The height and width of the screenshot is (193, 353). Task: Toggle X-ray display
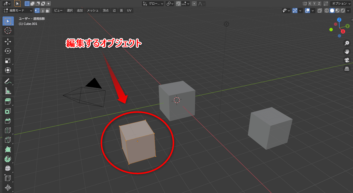pos(319,11)
